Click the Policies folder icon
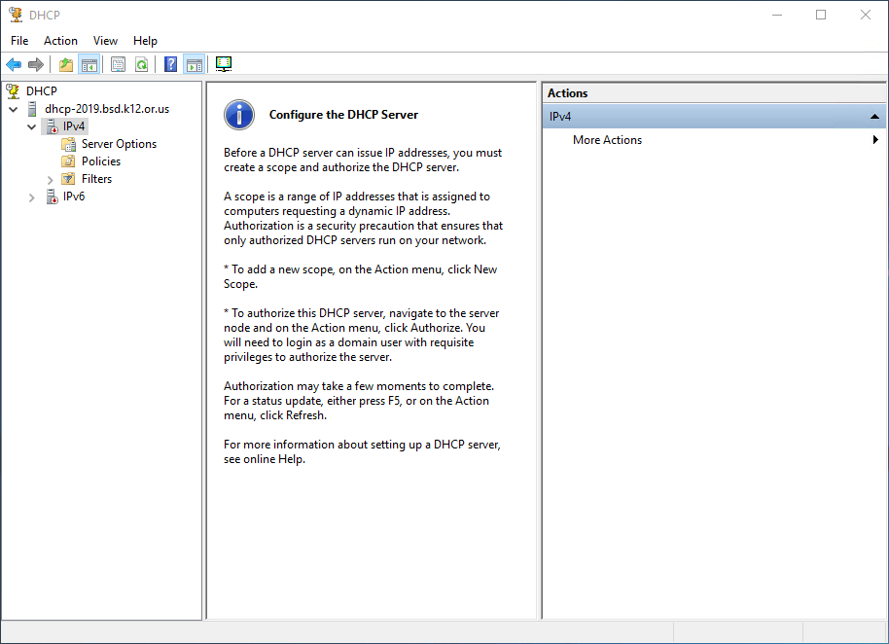 (69, 161)
